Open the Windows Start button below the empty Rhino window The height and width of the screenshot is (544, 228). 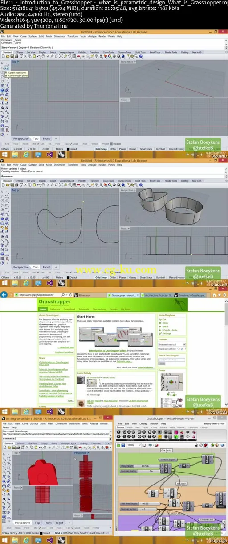pos(5,154)
